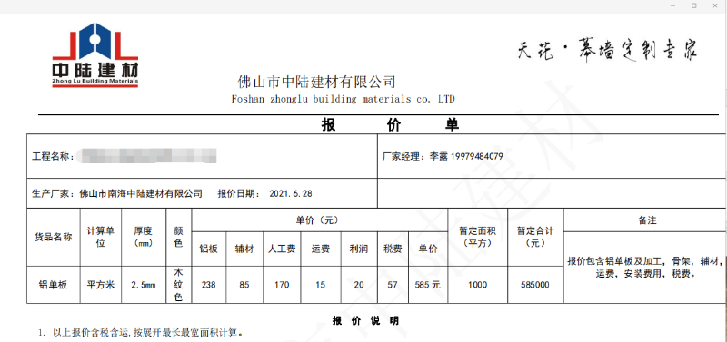The width and height of the screenshot is (727, 342).
Task: Click the 利润 sub-header
Action: click(x=359, y=249)
